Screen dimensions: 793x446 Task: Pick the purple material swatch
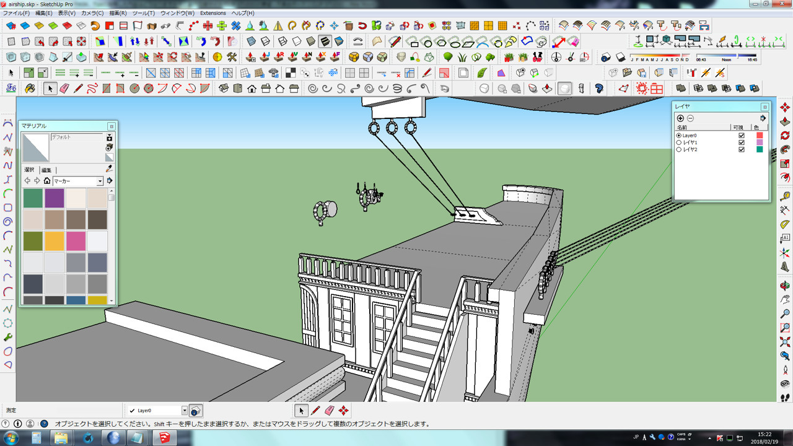pyautogui.click(x=55, y=198)
